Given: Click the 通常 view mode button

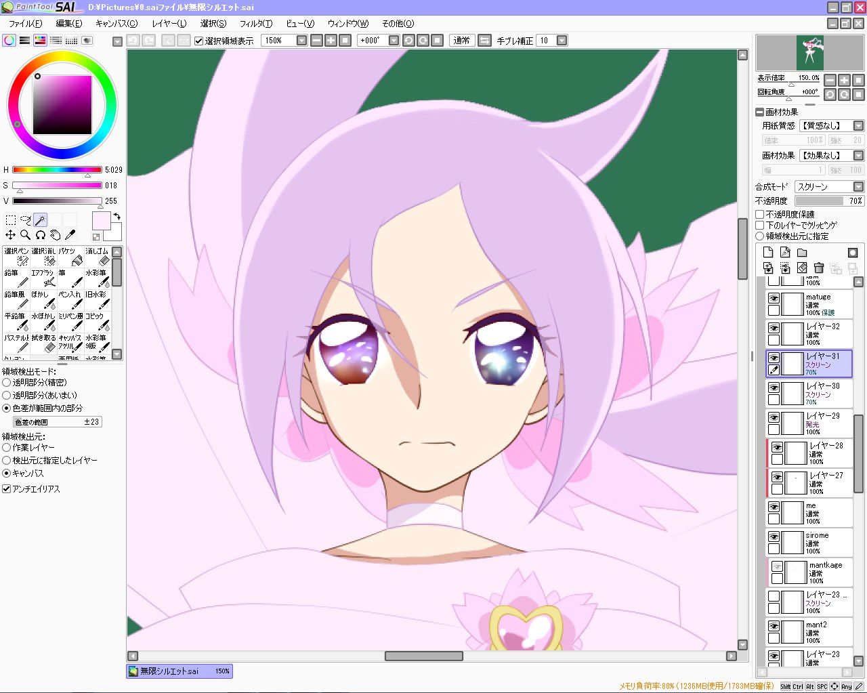Looking at the screenshot, I should pyautogui.click(x=461, y=41).
